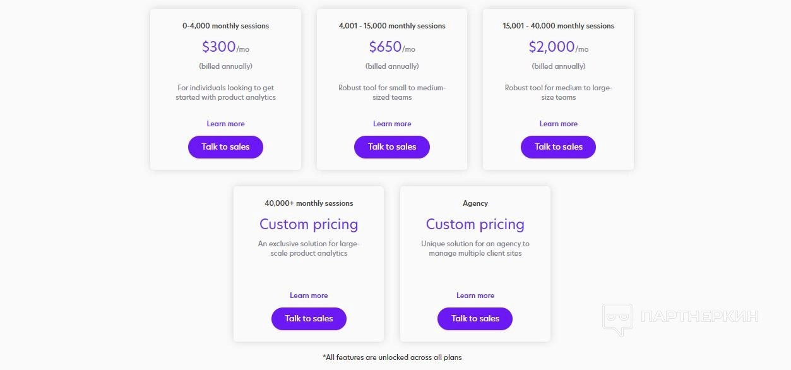The width and height of the screenshot is (791, 370).
Task: Click the Agency card heading
Action: (x=475, y=203)
